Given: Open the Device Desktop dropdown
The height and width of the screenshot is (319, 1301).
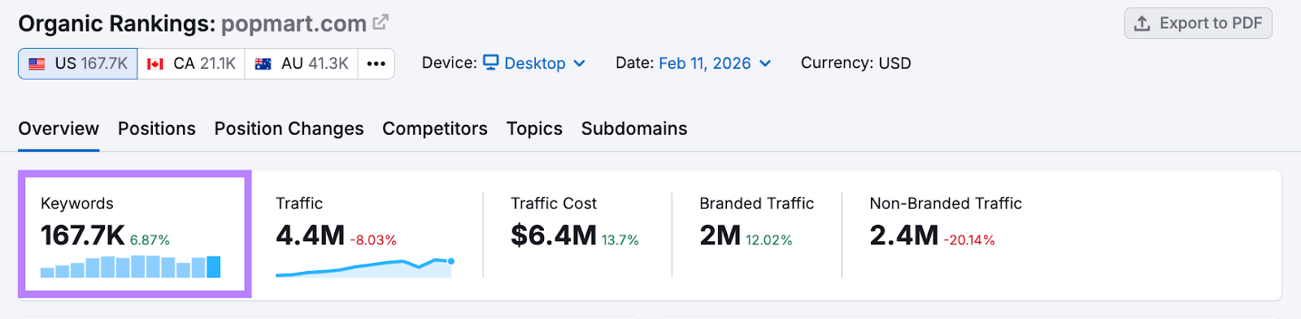Looking at the screenshot, I should coord(534,63).
